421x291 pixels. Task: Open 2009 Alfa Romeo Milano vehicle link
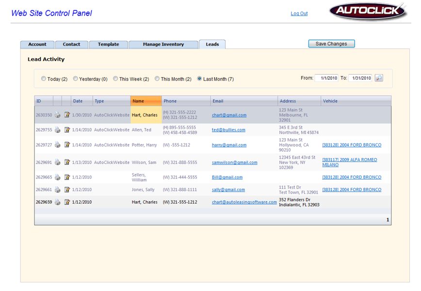coord(350,162)
